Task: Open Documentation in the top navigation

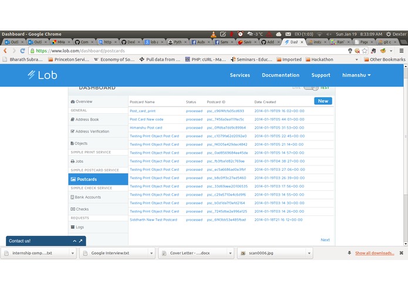Action: point(281,75)
